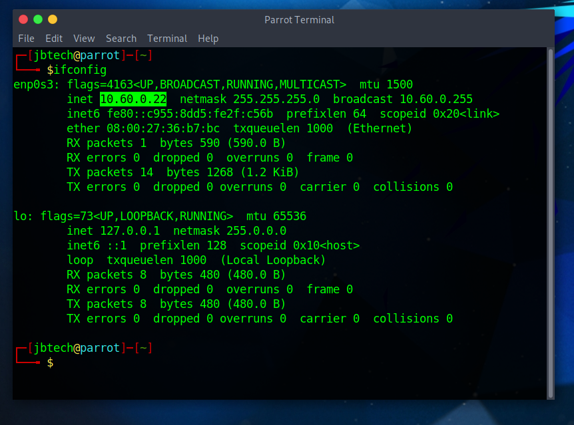This screenshot has width=574, height=425.
Task: Click the yellow window control button
Action: coord(53,19)
